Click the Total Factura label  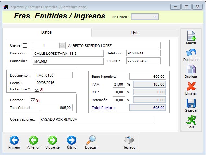click(x=103, y=108)
